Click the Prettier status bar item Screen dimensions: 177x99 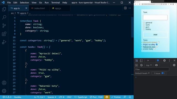pos(116,97)
